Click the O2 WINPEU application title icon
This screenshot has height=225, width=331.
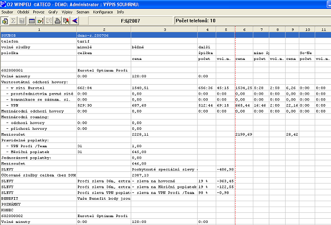pos(3,4)
